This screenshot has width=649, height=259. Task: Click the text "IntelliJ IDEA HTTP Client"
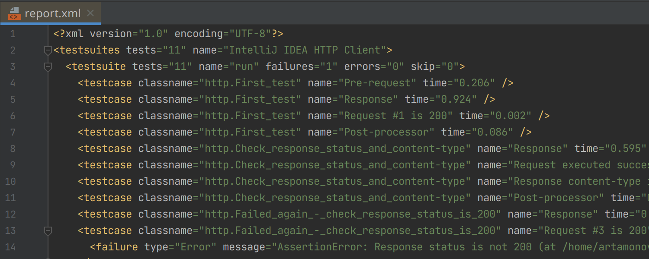tap(305, 51)
